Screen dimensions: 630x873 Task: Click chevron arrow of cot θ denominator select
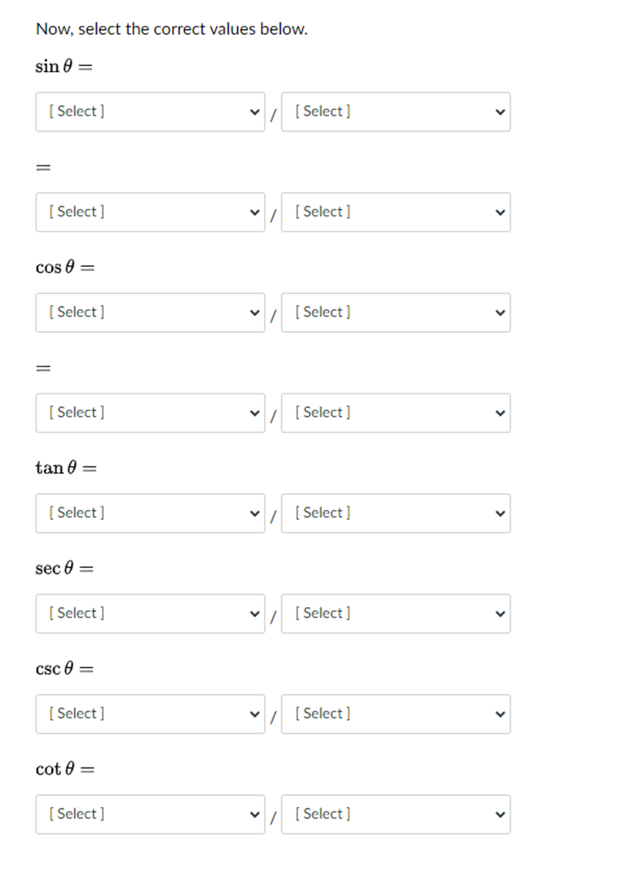tap(500, 815)
